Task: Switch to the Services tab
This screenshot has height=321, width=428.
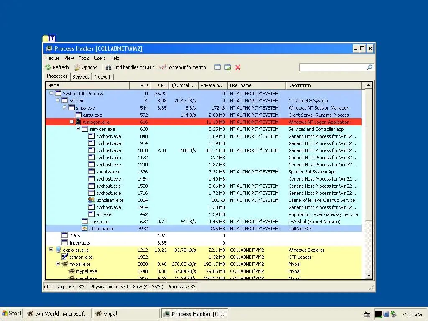Action: [x=81, y=77]
